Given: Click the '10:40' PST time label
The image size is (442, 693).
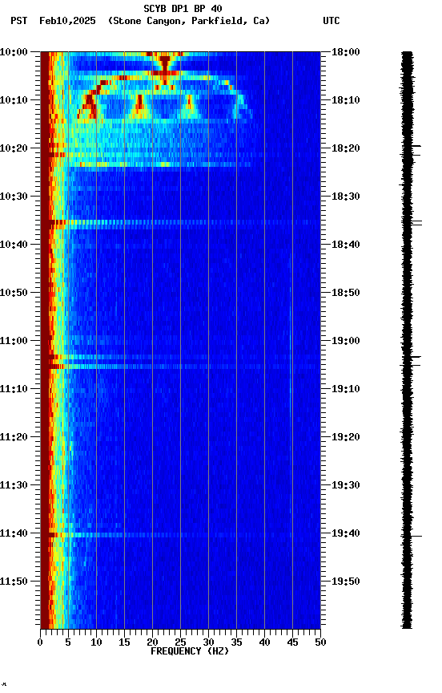Looking at the screenshot, I should coord(14,245).
